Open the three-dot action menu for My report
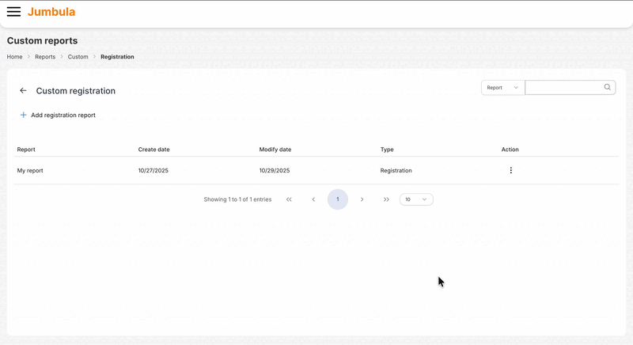This screenshot has width=633, height=345. point(510,170)
